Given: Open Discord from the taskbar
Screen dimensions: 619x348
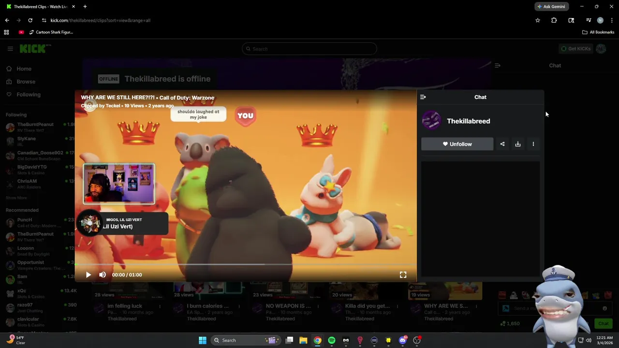Looking at the screenshot, I should click(x=402, y=340).
